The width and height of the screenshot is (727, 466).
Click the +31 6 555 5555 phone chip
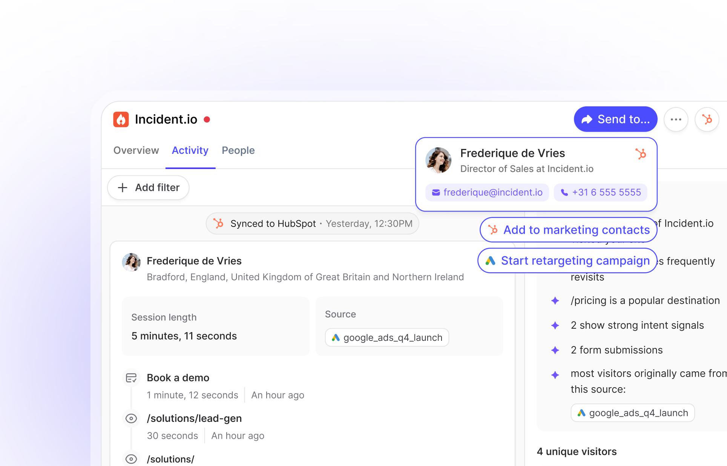[x=601, y=193]
